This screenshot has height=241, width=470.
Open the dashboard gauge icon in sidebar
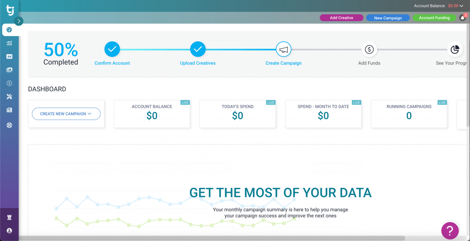point(9,30)
